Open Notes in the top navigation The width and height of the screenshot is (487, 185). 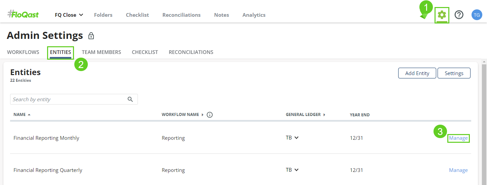pyautogui.click(x=221, y=15)
